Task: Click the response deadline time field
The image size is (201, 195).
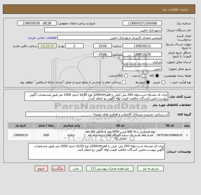Action: tap(103, 46)
